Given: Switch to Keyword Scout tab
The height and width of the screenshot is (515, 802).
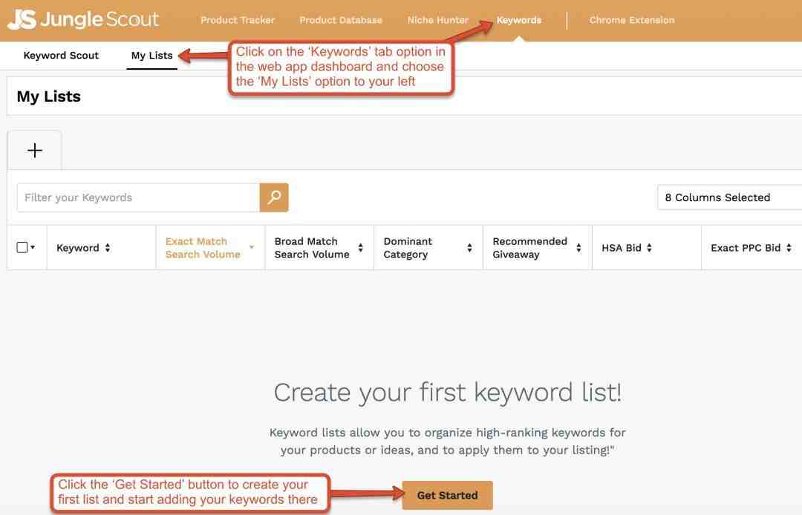Looking at the screenshot, I should (x=61, y=56).
